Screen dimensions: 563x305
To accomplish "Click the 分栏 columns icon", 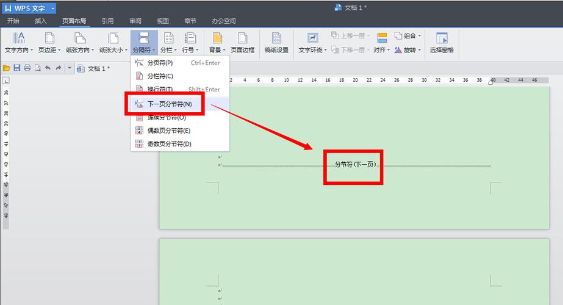I will (x=168, y=38).
